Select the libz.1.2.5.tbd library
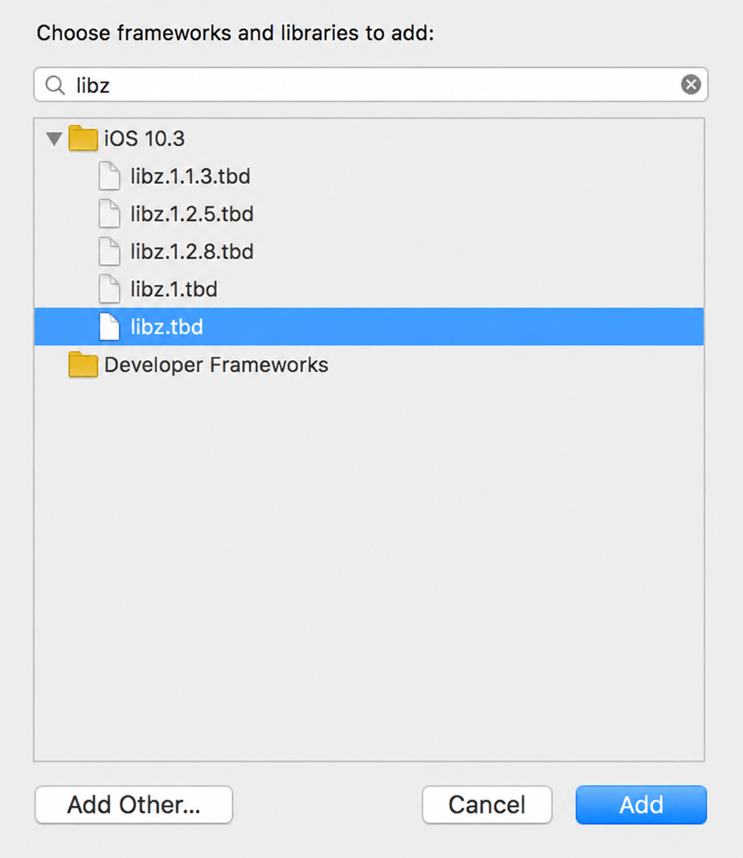The image size is (743, 858). [192, 214]
